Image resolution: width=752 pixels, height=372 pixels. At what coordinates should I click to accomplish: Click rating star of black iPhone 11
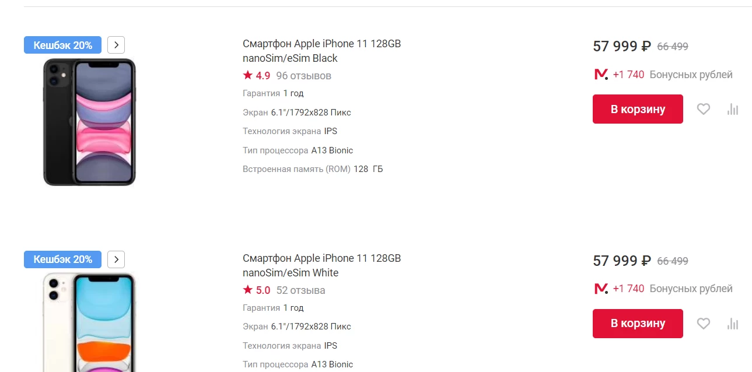tap(248, 75)
